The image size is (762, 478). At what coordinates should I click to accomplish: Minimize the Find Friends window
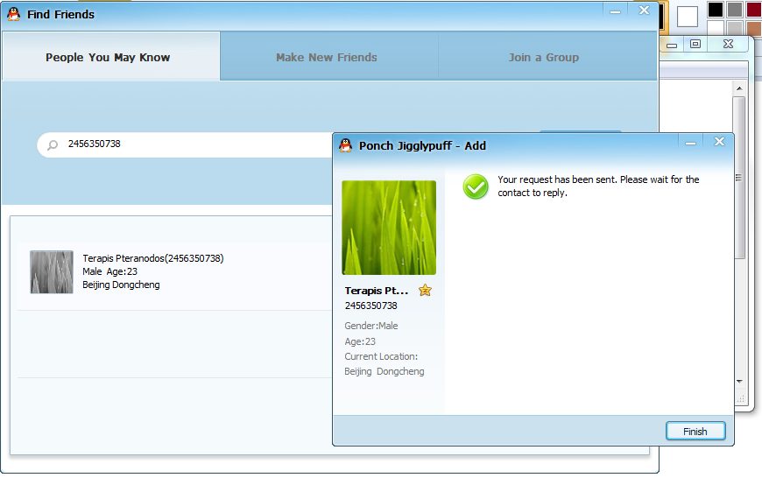click(616, 11)
